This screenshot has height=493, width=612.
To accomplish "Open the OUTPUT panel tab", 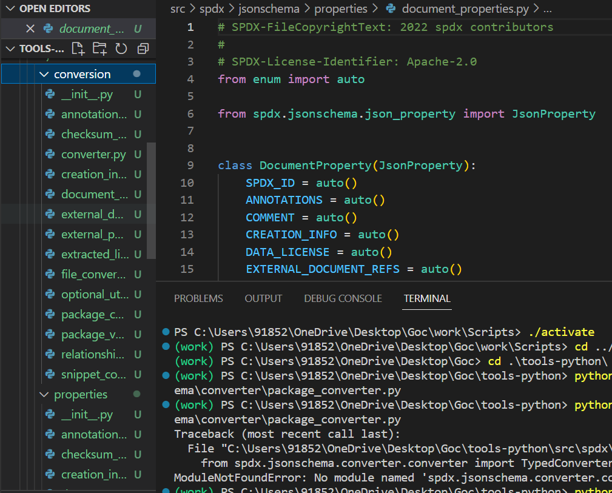I will coord(263,298).
